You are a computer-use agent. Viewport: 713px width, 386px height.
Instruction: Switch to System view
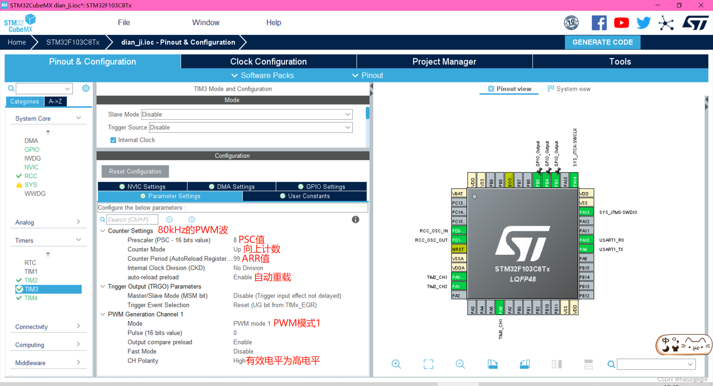[569, 89]
